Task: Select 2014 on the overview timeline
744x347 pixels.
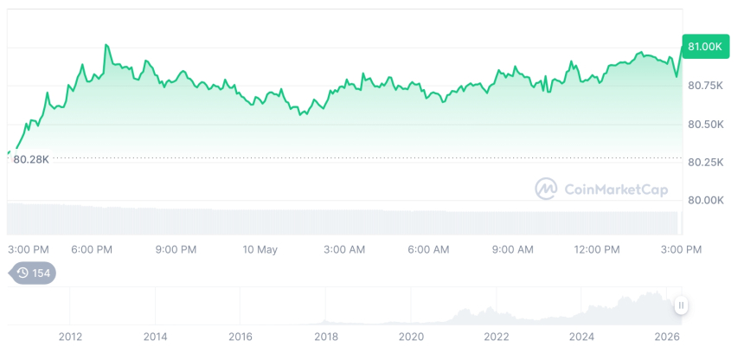Action: [155, 337]
